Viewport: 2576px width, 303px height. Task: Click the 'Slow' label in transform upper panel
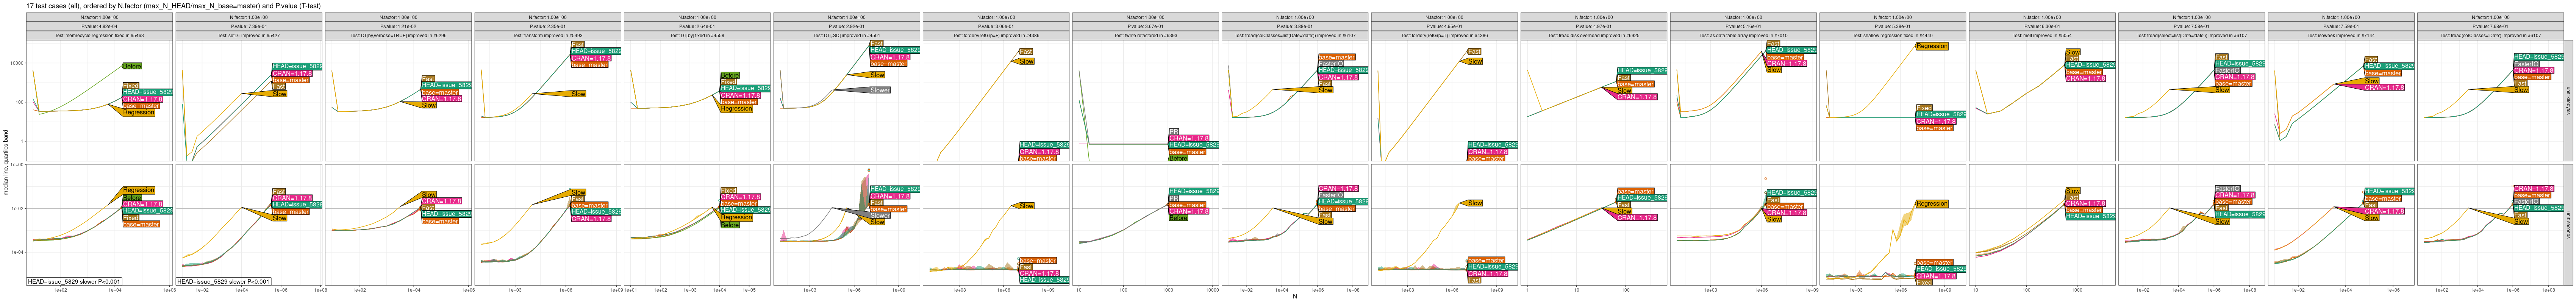point(578,94)
